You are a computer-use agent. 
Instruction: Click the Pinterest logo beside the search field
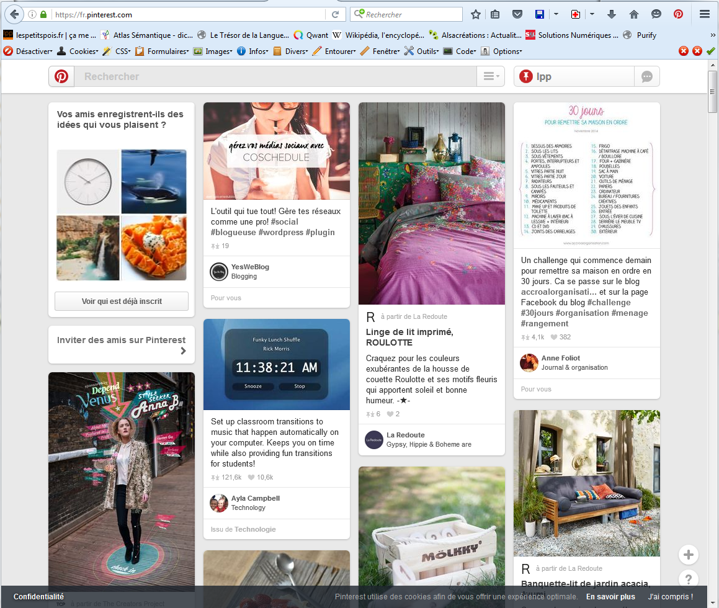61,76
